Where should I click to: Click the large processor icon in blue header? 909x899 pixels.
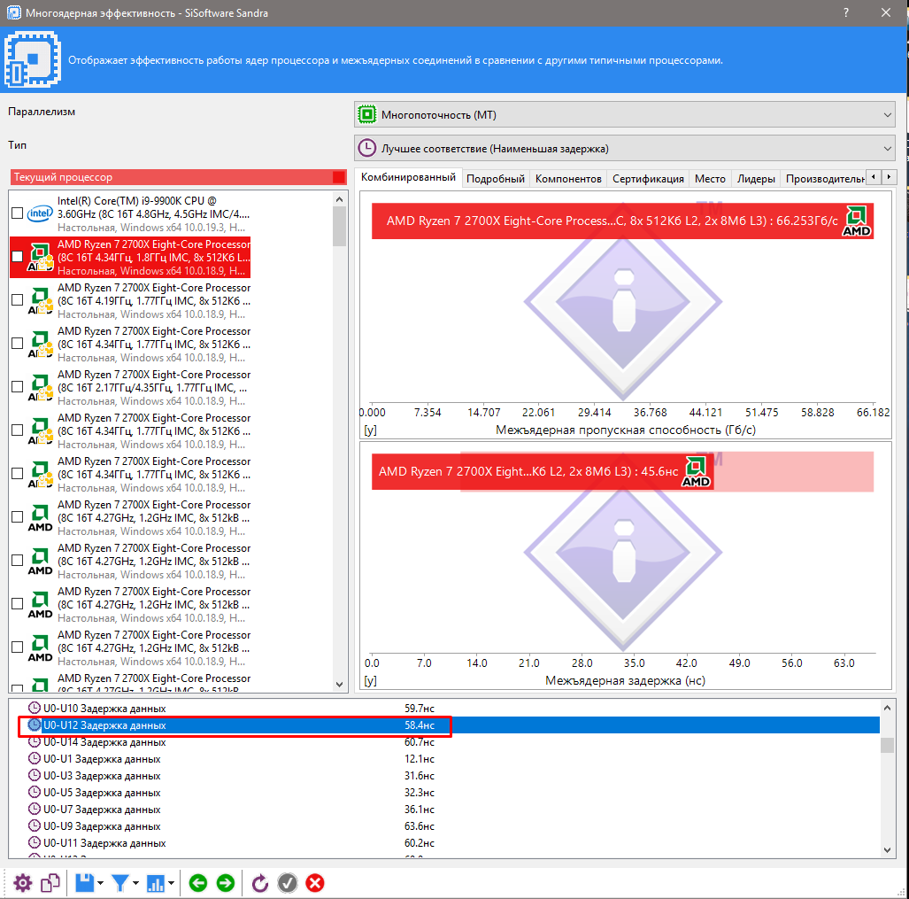33,59
